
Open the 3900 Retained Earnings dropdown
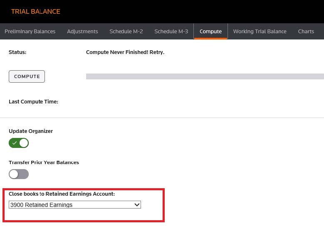tap(74, 205)
